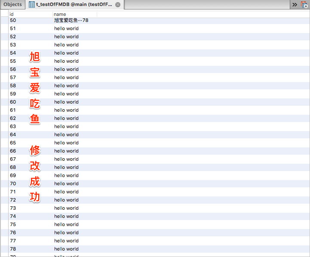Click hello world in row 77

pyautogui.click(x=66, y=241)
